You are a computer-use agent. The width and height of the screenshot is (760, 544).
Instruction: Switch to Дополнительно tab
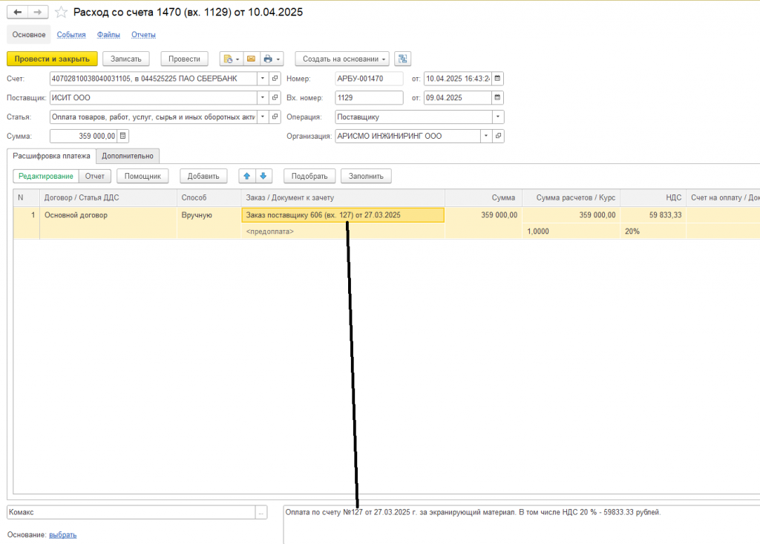(x=128, y=156)
